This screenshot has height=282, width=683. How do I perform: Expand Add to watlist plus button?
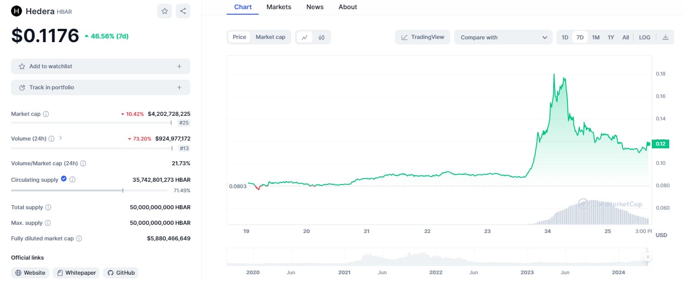pos(179,66)
